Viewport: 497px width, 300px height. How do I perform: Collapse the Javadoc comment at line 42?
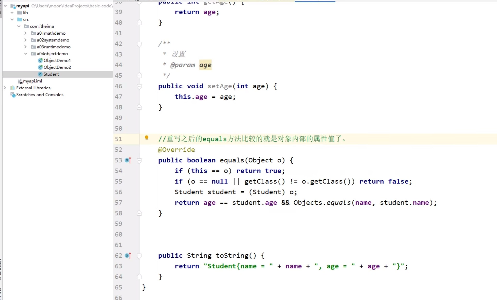click(139, 44)
